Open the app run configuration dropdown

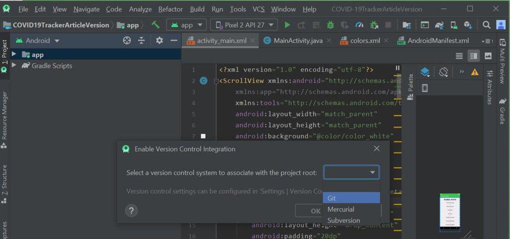(x=186, y=25)
